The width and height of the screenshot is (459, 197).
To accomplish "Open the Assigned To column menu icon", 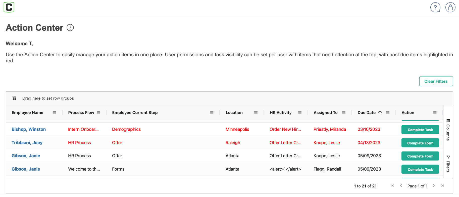I will pos(344,112).
